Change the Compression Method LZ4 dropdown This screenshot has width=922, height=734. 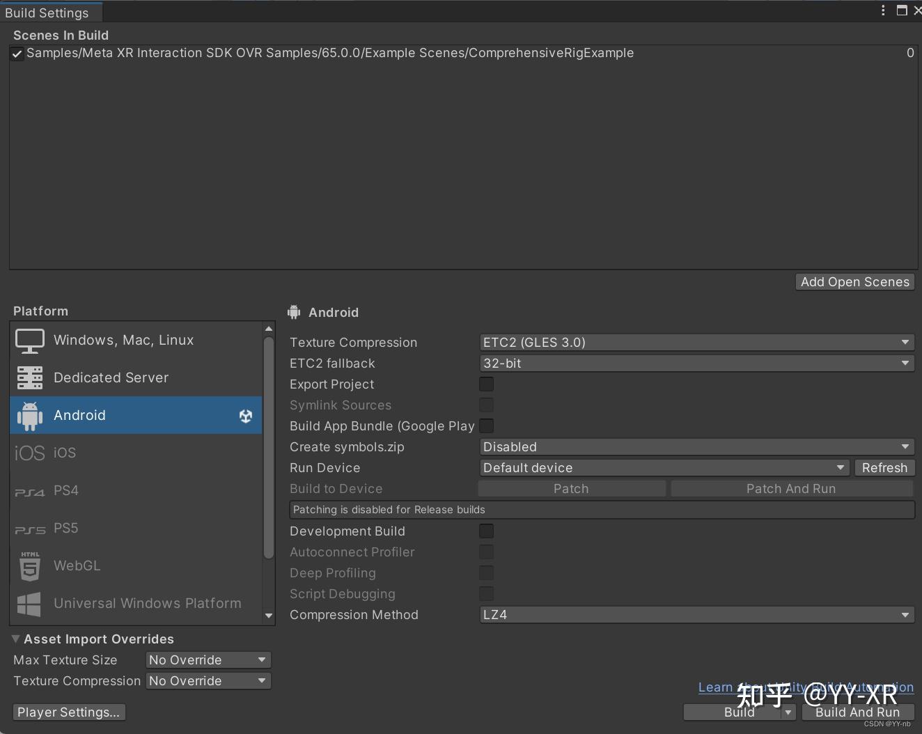click(696, 615)
